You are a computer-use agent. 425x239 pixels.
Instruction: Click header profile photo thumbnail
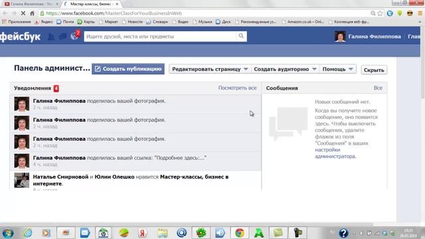(340, 37)
